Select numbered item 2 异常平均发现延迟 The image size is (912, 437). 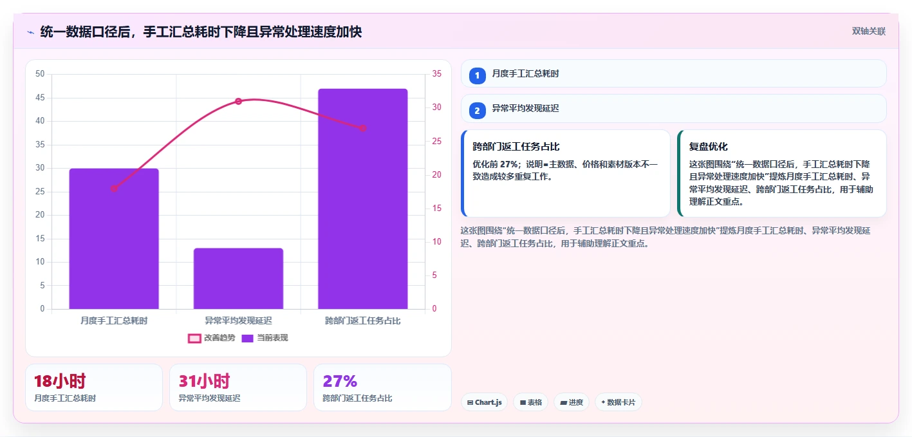[674, 109]
